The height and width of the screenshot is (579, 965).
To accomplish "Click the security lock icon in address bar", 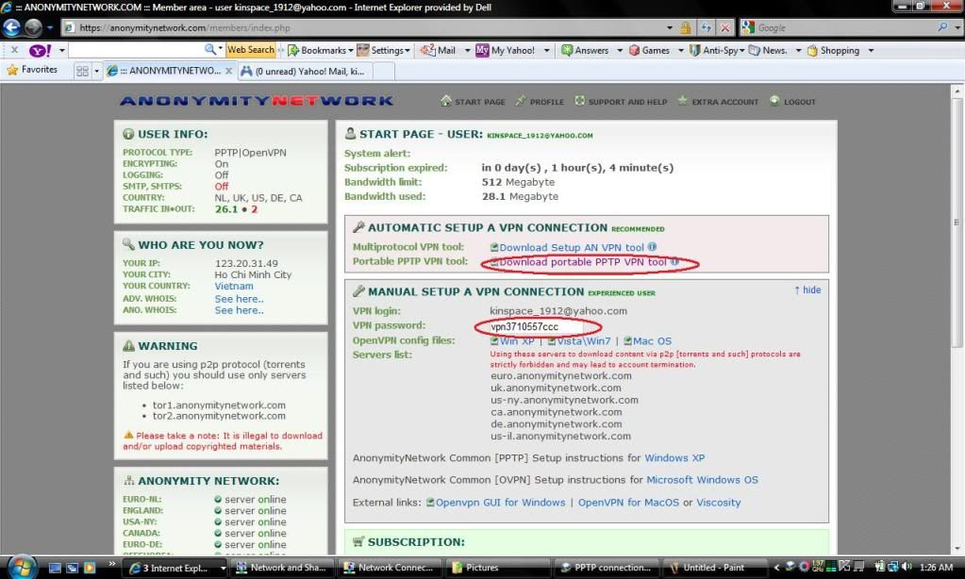I will tap(685, 27).
